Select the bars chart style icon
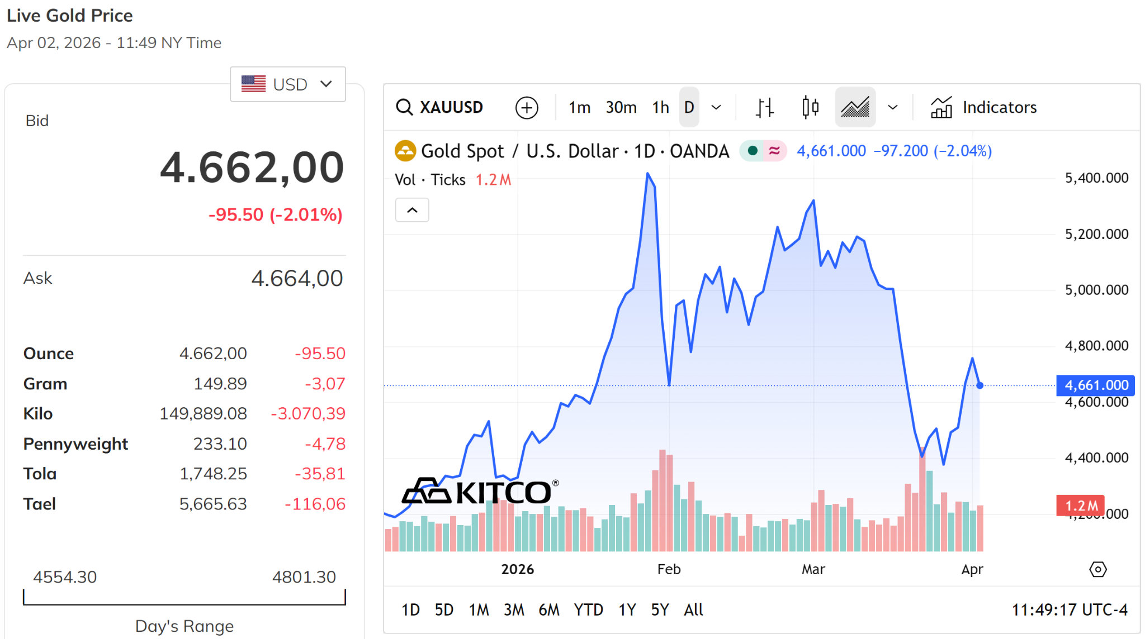The image size is (1145, 639). [x=764, y=107]
